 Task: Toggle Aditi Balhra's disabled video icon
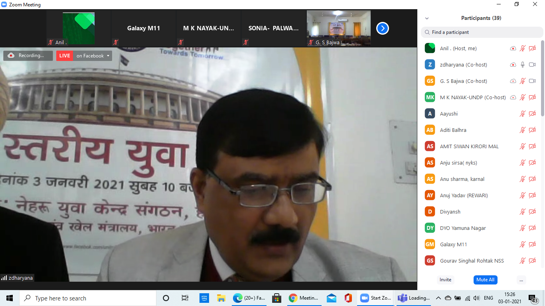[x=532, y=130]
